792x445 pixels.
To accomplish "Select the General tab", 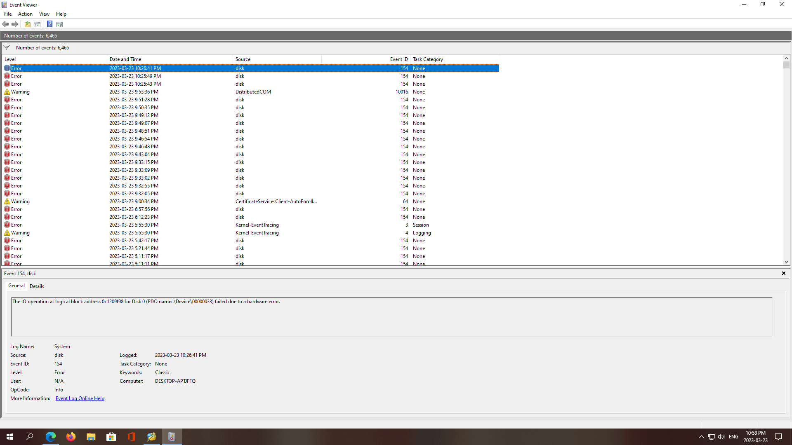I will click(16, 286).
